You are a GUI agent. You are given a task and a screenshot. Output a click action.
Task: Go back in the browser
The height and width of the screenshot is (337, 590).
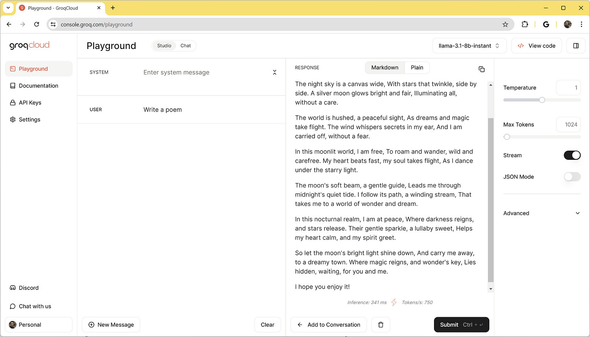click(9, 24)
